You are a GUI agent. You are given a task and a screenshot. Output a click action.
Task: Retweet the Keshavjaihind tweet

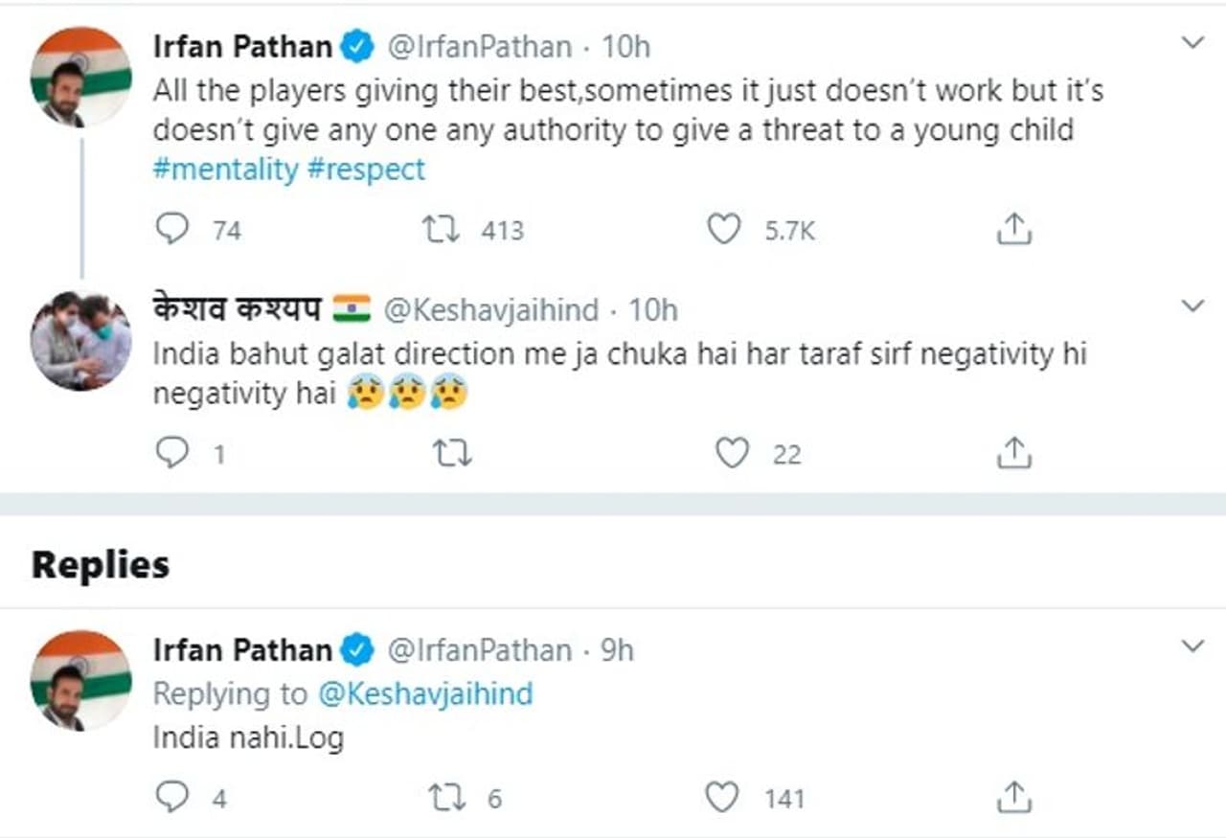click(451, 453)
